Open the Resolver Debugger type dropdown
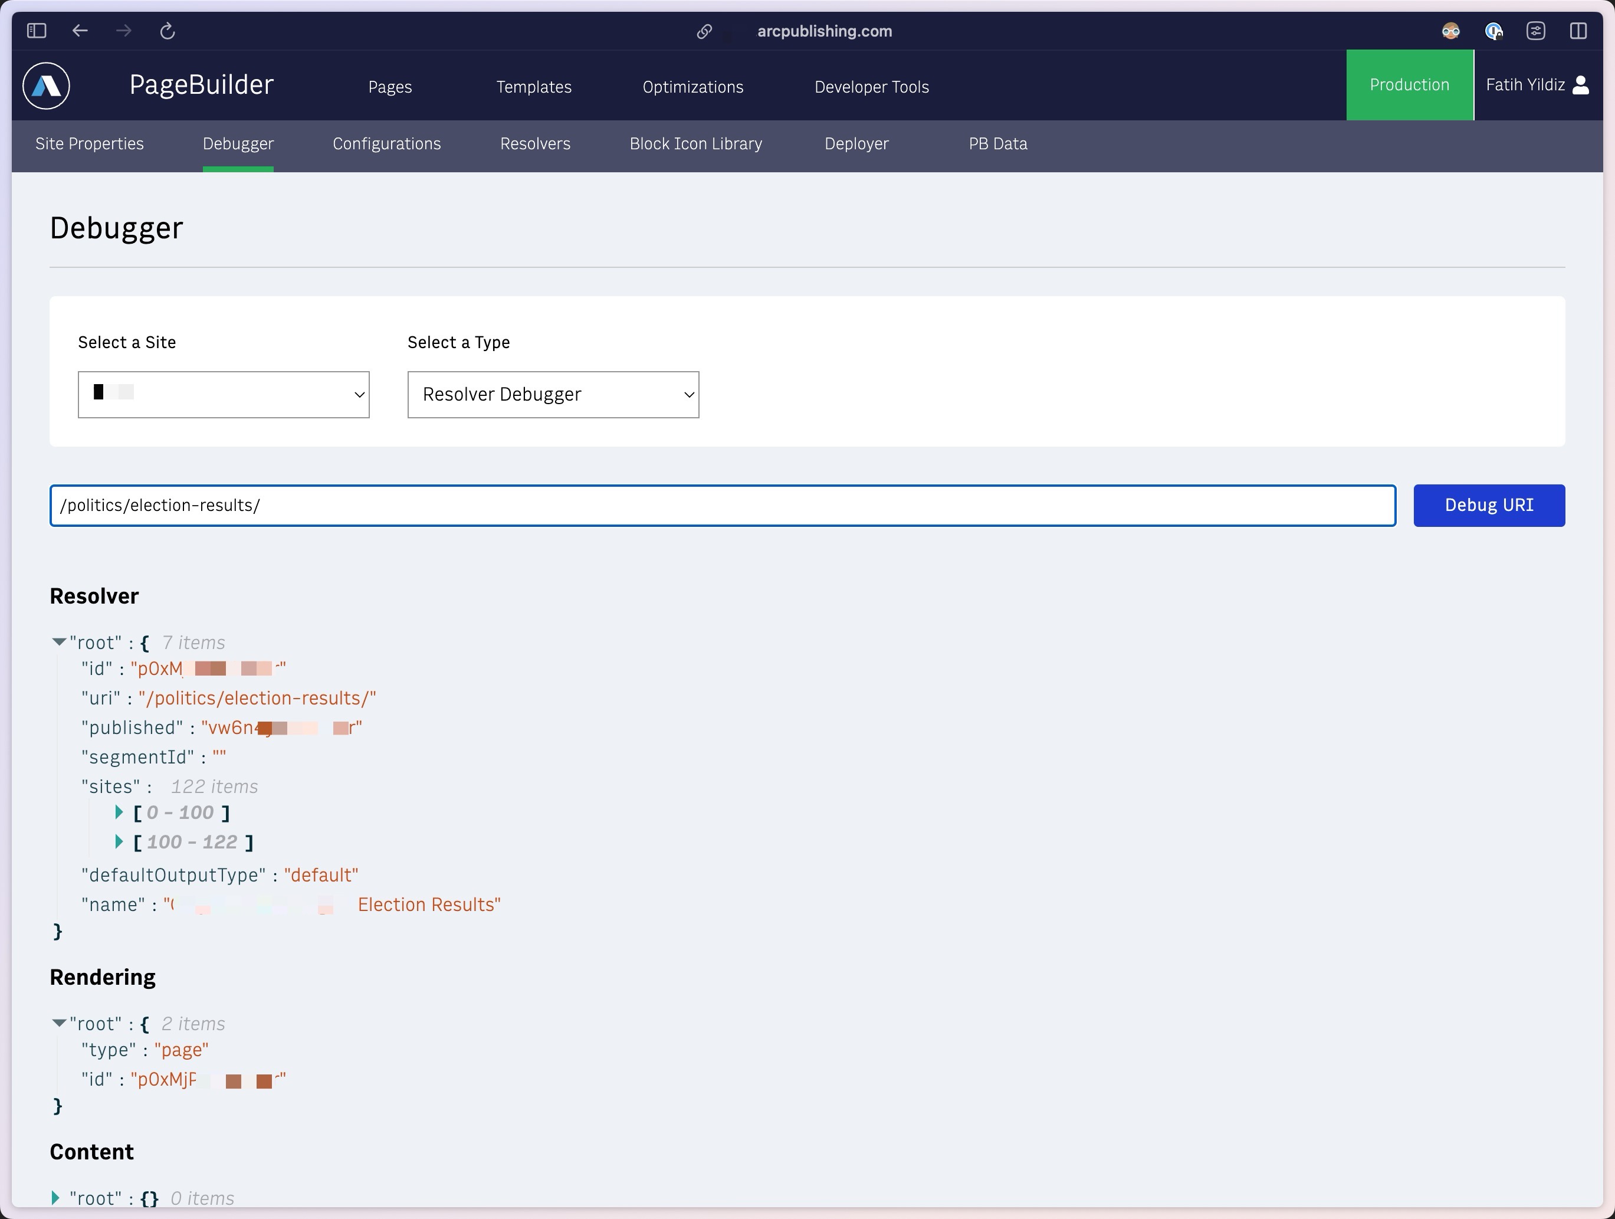This screenshot has width=1615, height=1219. pos(553,394)
